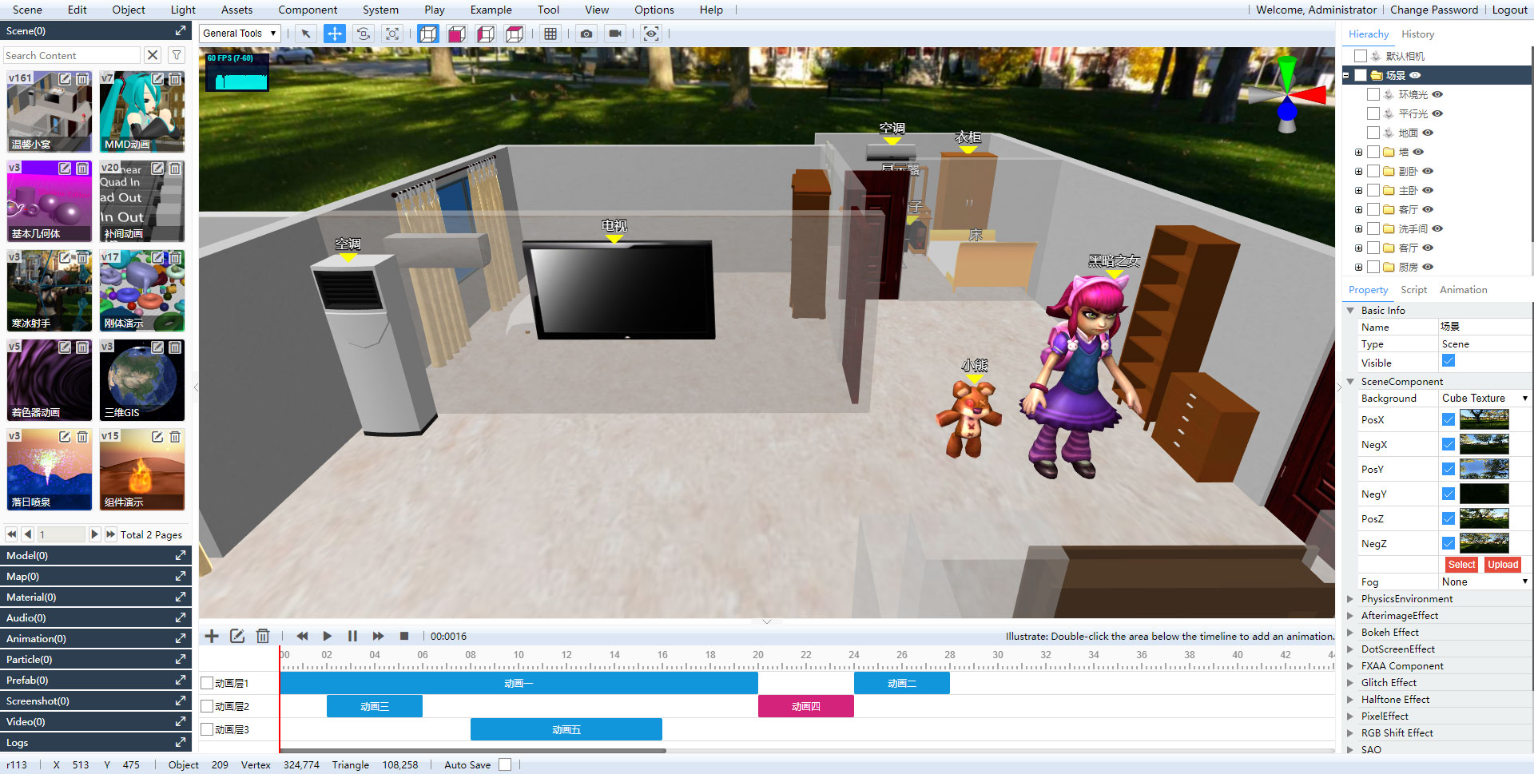Expand the 墙 folder in hierarchy
The width and height of the screenshot is (1534, 774).
click(1358, 152)
